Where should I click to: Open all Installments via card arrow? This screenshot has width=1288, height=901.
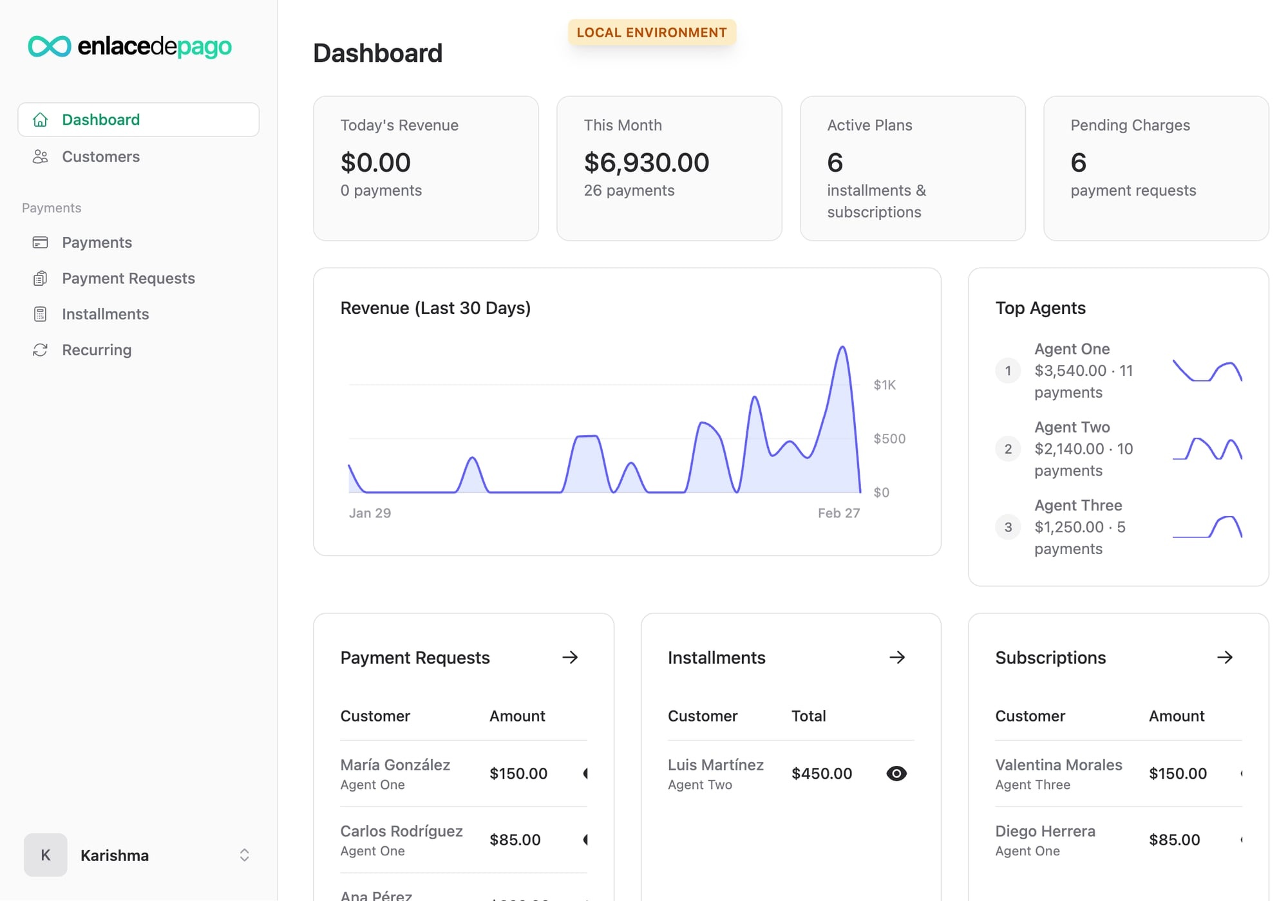897,657
